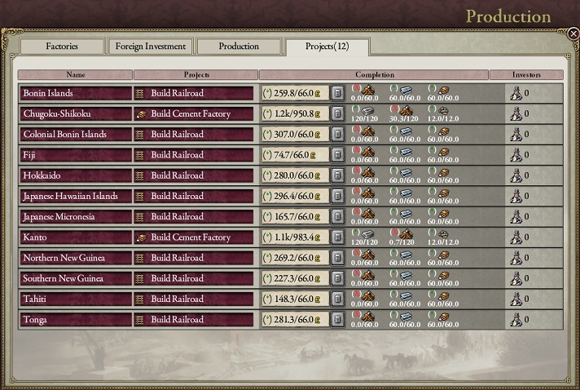580x390 pixels.
Task: Select the Japanese Hawaiian Islands state name
Action: 71,196
